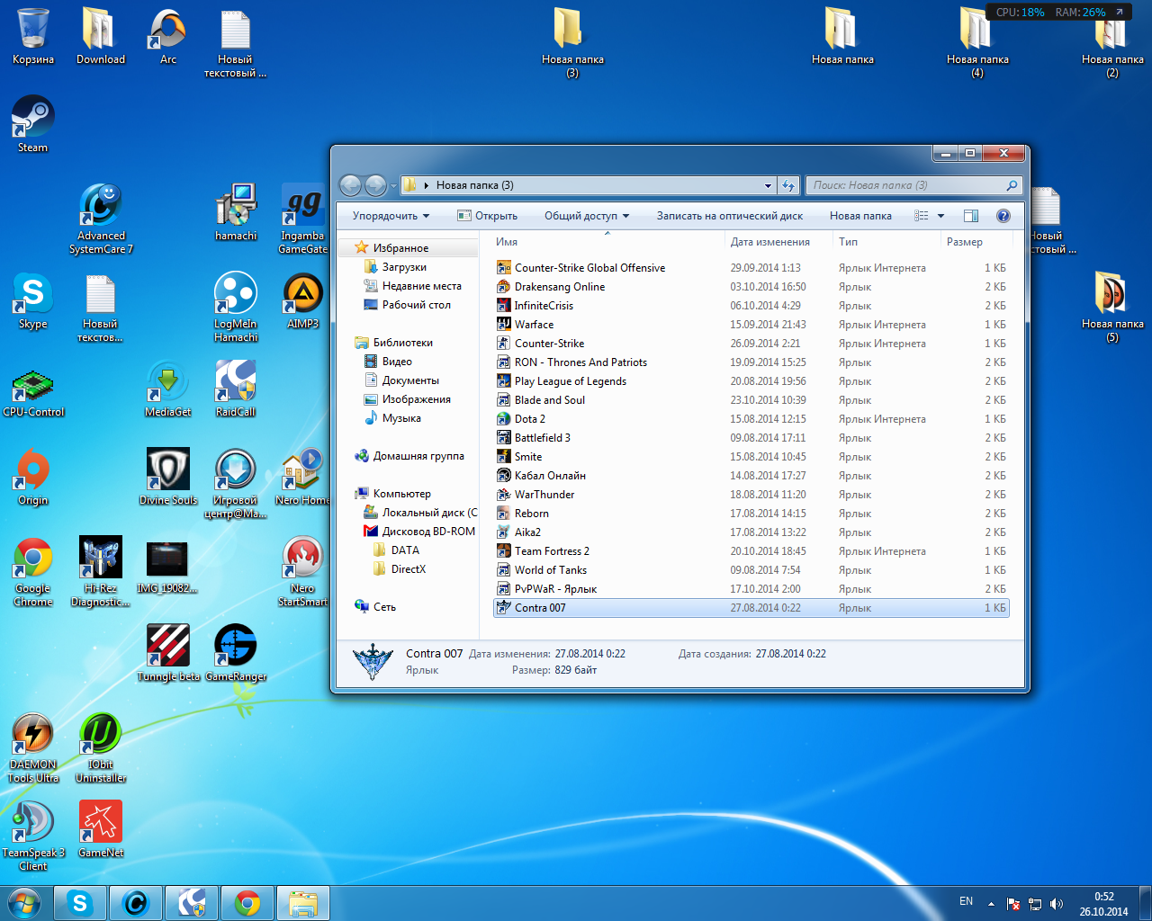Image resolution: width=1152 pixels, height=921 pixels.
Task: Open Skype desktop shortcut
Action: [x=33, y=300]
